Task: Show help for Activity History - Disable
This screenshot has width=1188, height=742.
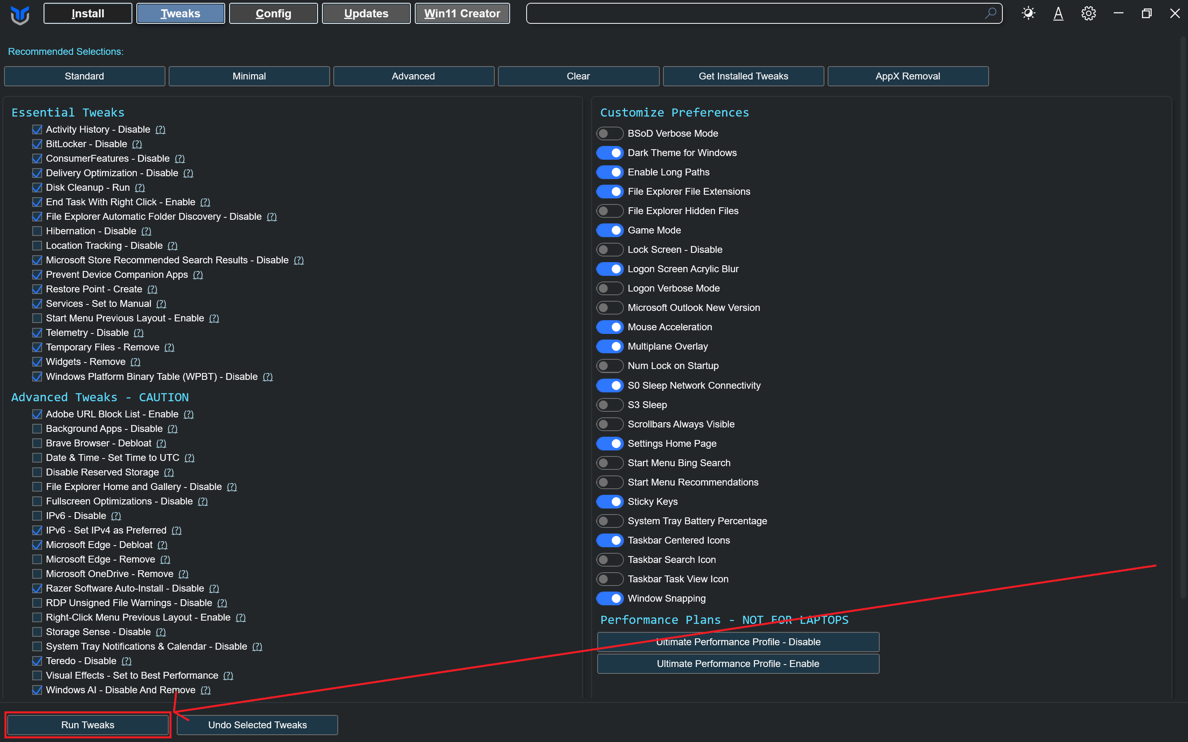Action: click(x=161, y=129)
